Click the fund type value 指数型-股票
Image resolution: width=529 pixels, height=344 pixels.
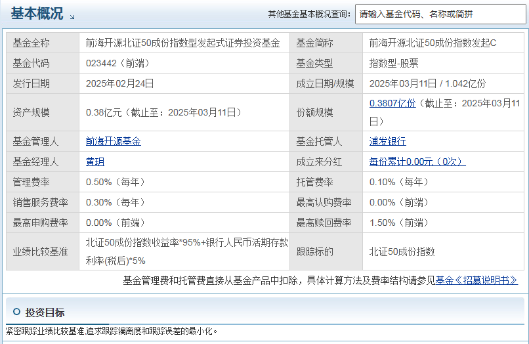click(x=394, y=63)
